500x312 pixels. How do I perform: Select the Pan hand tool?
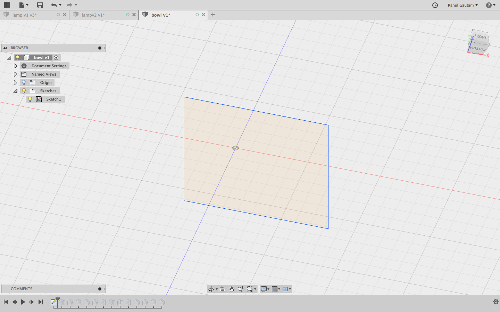tap(232, 289)
